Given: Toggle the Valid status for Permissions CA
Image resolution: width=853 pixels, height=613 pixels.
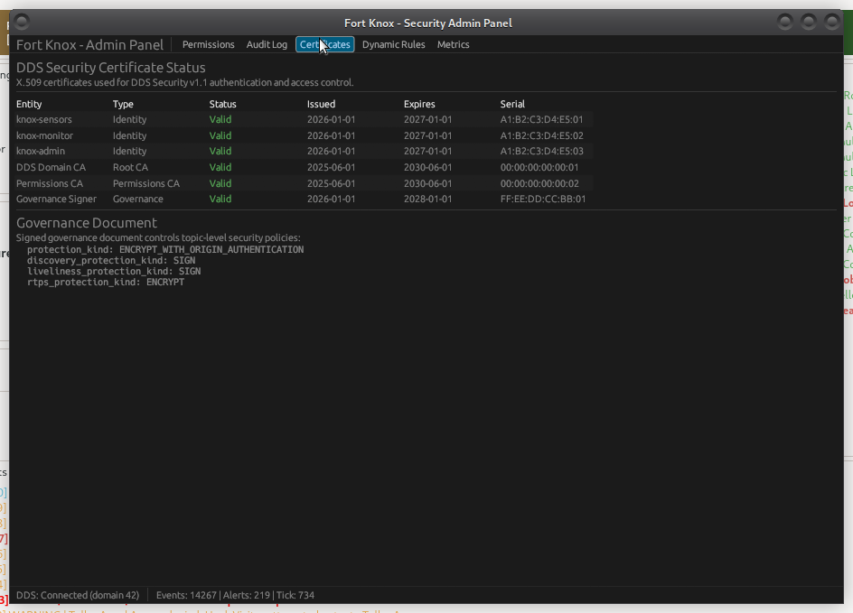Looking at the screenshot, I should pyautogui.click(x=220, y=183).
